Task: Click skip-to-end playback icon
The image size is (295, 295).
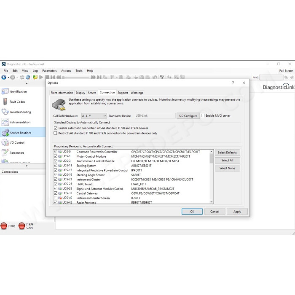Action: [x=99, y=77]
